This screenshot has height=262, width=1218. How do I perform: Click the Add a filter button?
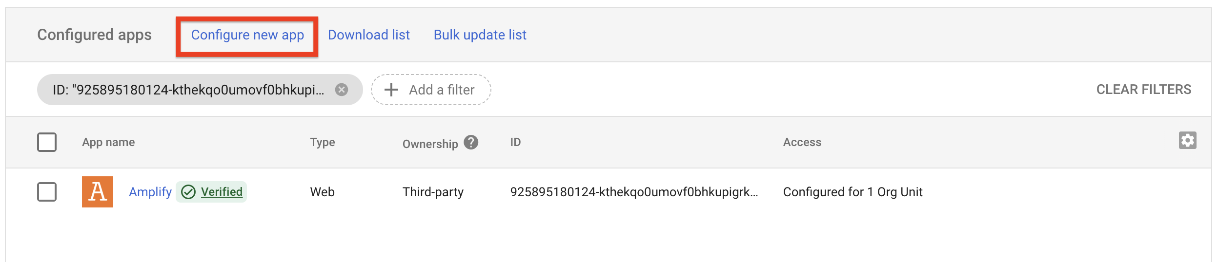[x=430, y=90]
